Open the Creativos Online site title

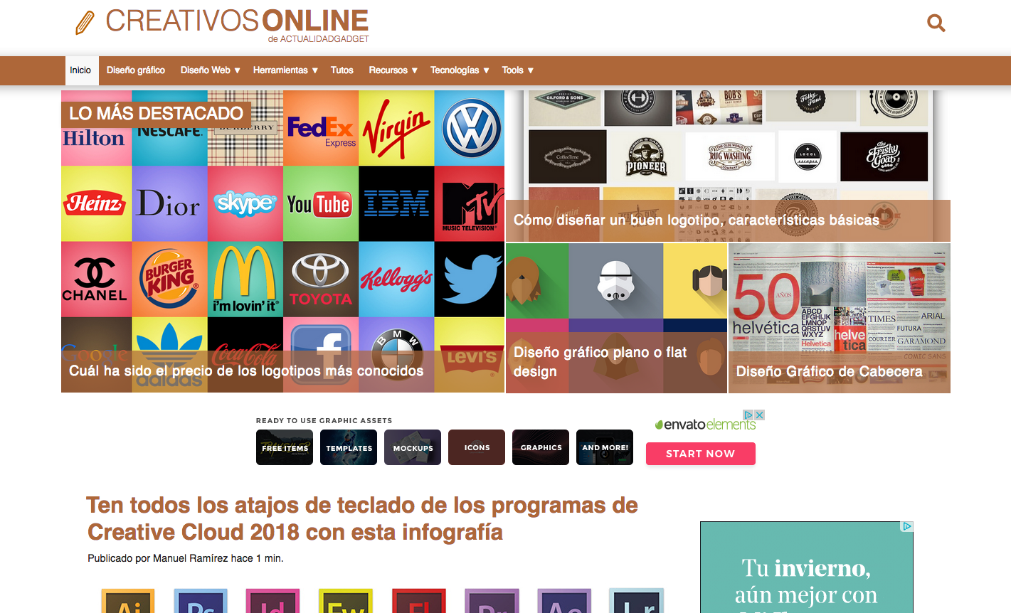[x=237, y=21]
